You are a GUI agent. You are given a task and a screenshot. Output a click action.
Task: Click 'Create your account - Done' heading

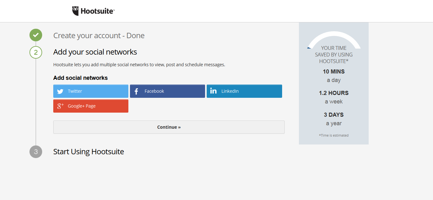click(99, 36)
